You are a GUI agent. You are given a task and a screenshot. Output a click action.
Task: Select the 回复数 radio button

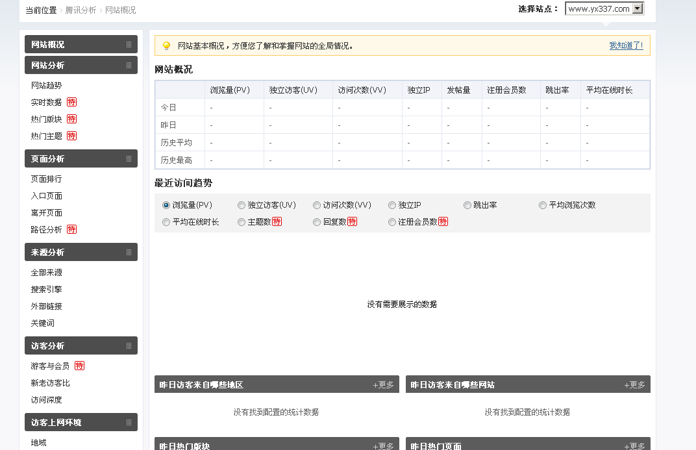pyautogui.click(x=317, y=222)
